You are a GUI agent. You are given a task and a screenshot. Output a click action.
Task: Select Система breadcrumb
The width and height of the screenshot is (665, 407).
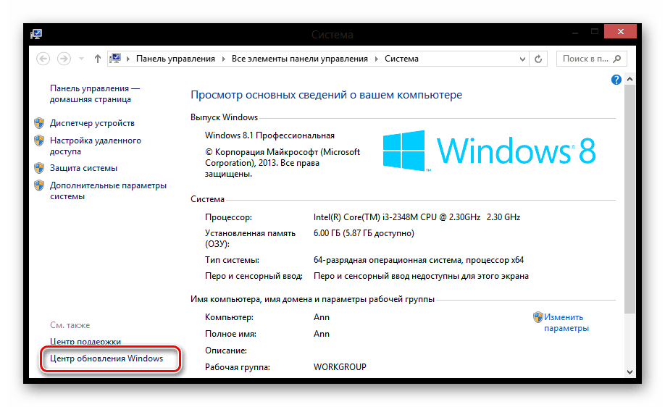click(401, 59)
